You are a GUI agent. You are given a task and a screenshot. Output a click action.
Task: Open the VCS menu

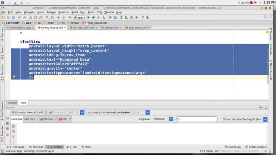click(x=99, y=12)
